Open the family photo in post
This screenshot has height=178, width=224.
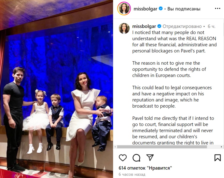(56, 89)
